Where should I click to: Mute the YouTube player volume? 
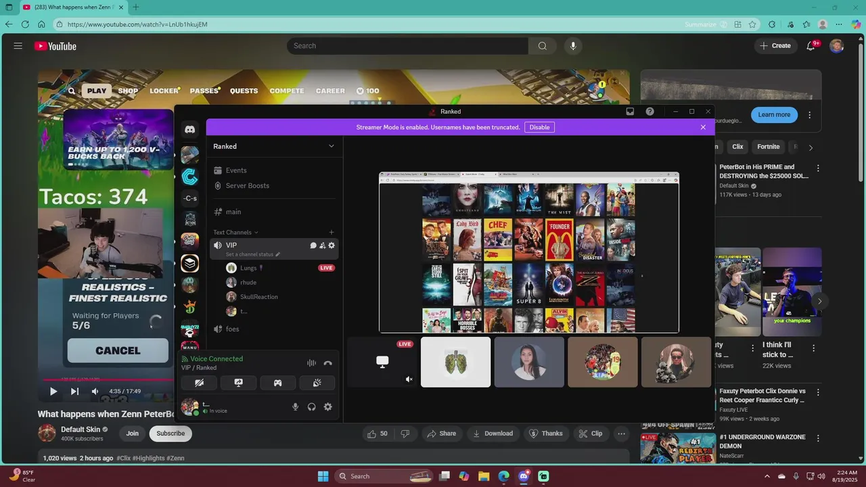click(x=95, y=391)
